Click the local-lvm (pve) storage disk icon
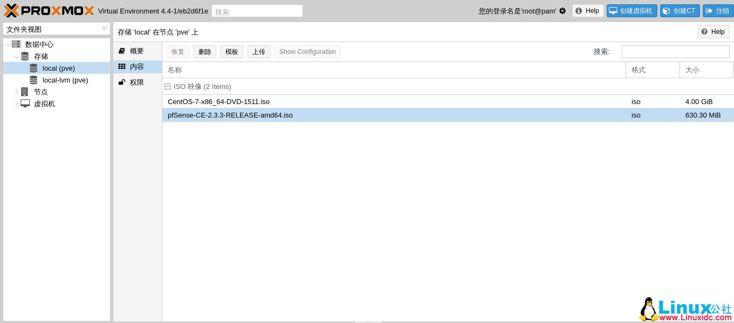The height and width of the screenshot is (323, 734). coord(33,80)
